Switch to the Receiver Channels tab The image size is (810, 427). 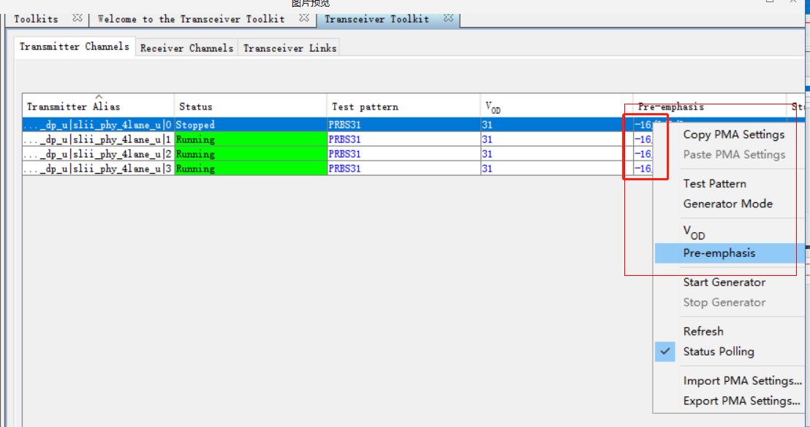tap(186, 47)
